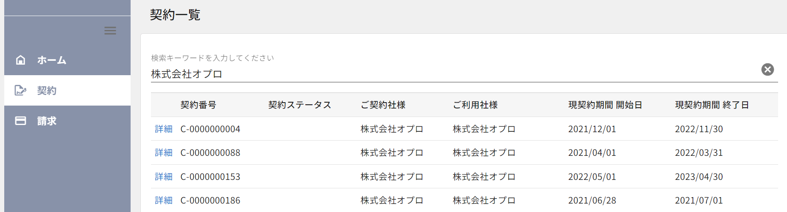Open 詳細 for contract C-0000000004

click(x=164, y=129)
